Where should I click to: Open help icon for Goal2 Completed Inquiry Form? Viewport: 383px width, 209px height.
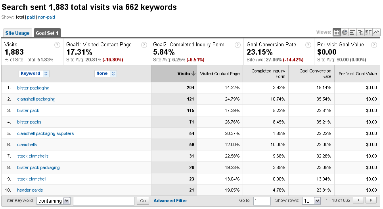tap(237, 45)
